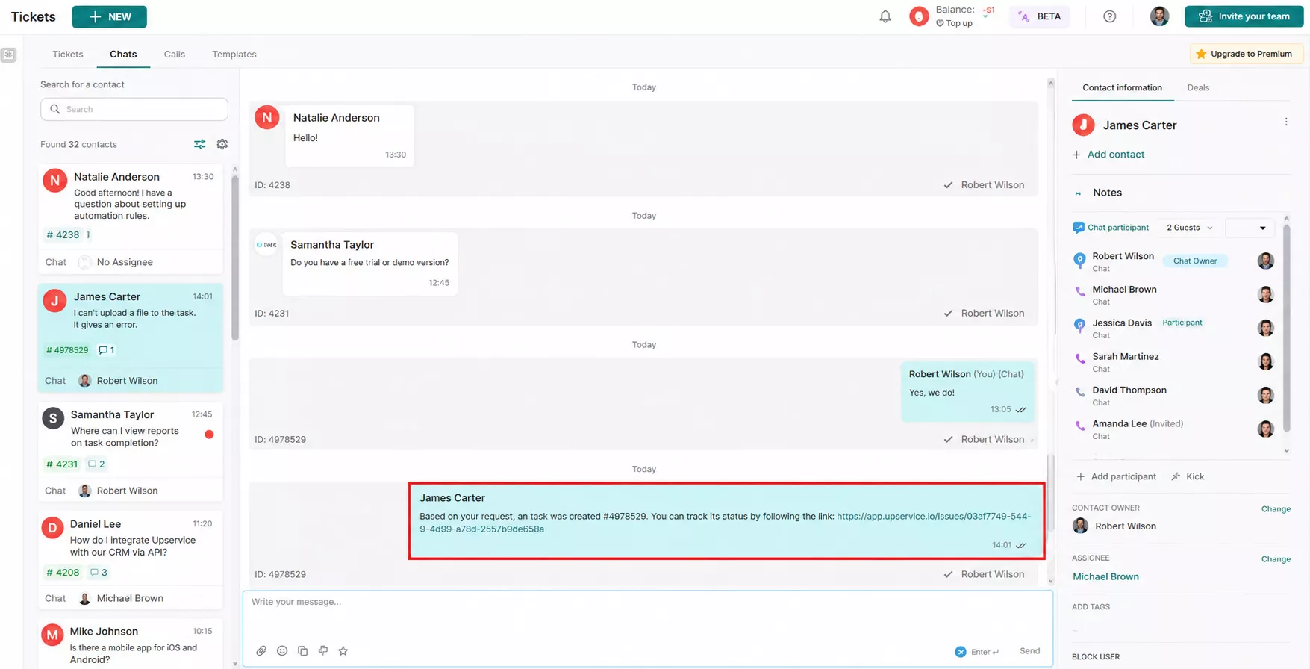Click the phone icon beside Michael Brown

[1080, 292]
